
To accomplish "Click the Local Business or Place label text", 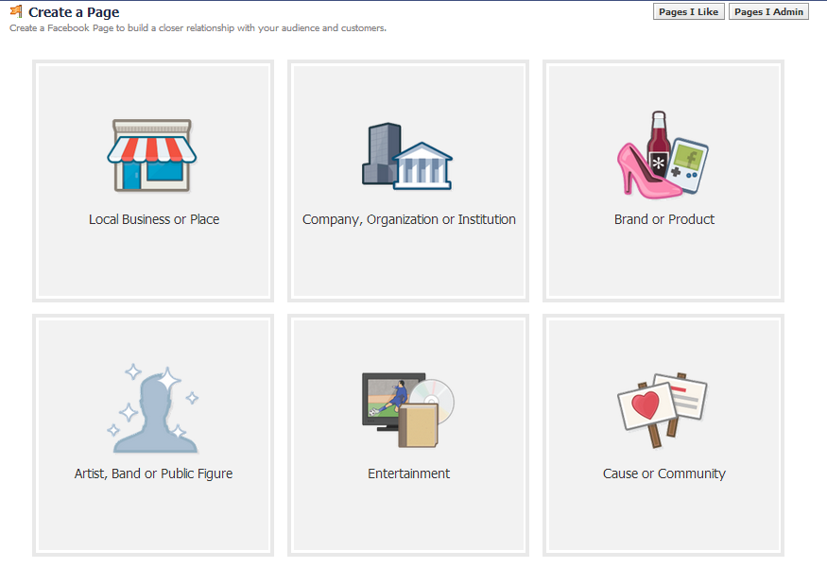I will click(153, 218).
